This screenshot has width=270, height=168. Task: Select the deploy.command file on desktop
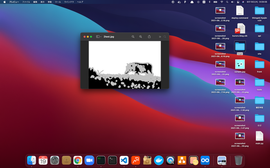click(240, 12)
